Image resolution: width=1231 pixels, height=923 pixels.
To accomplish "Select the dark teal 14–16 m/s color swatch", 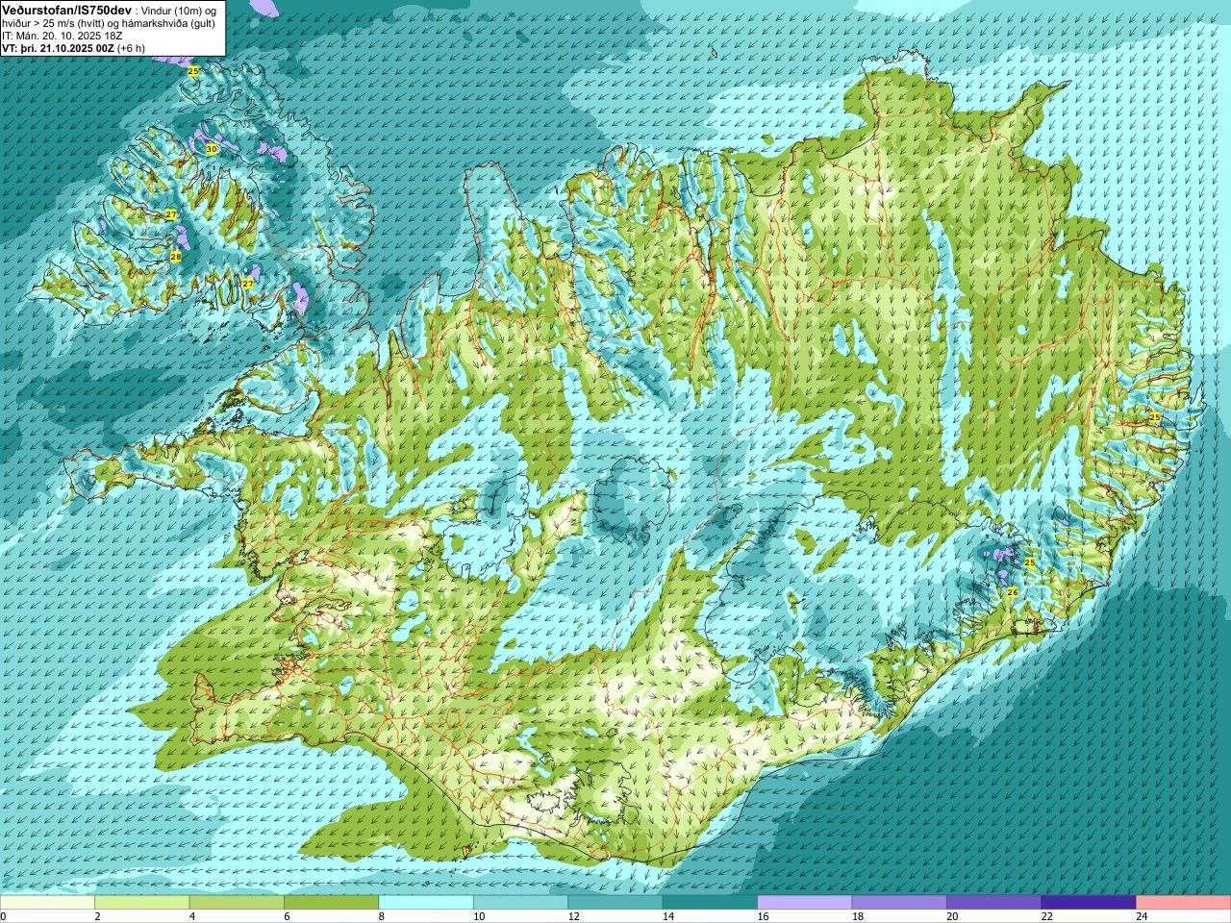I will pyautogui.click(x=710, y=903).
